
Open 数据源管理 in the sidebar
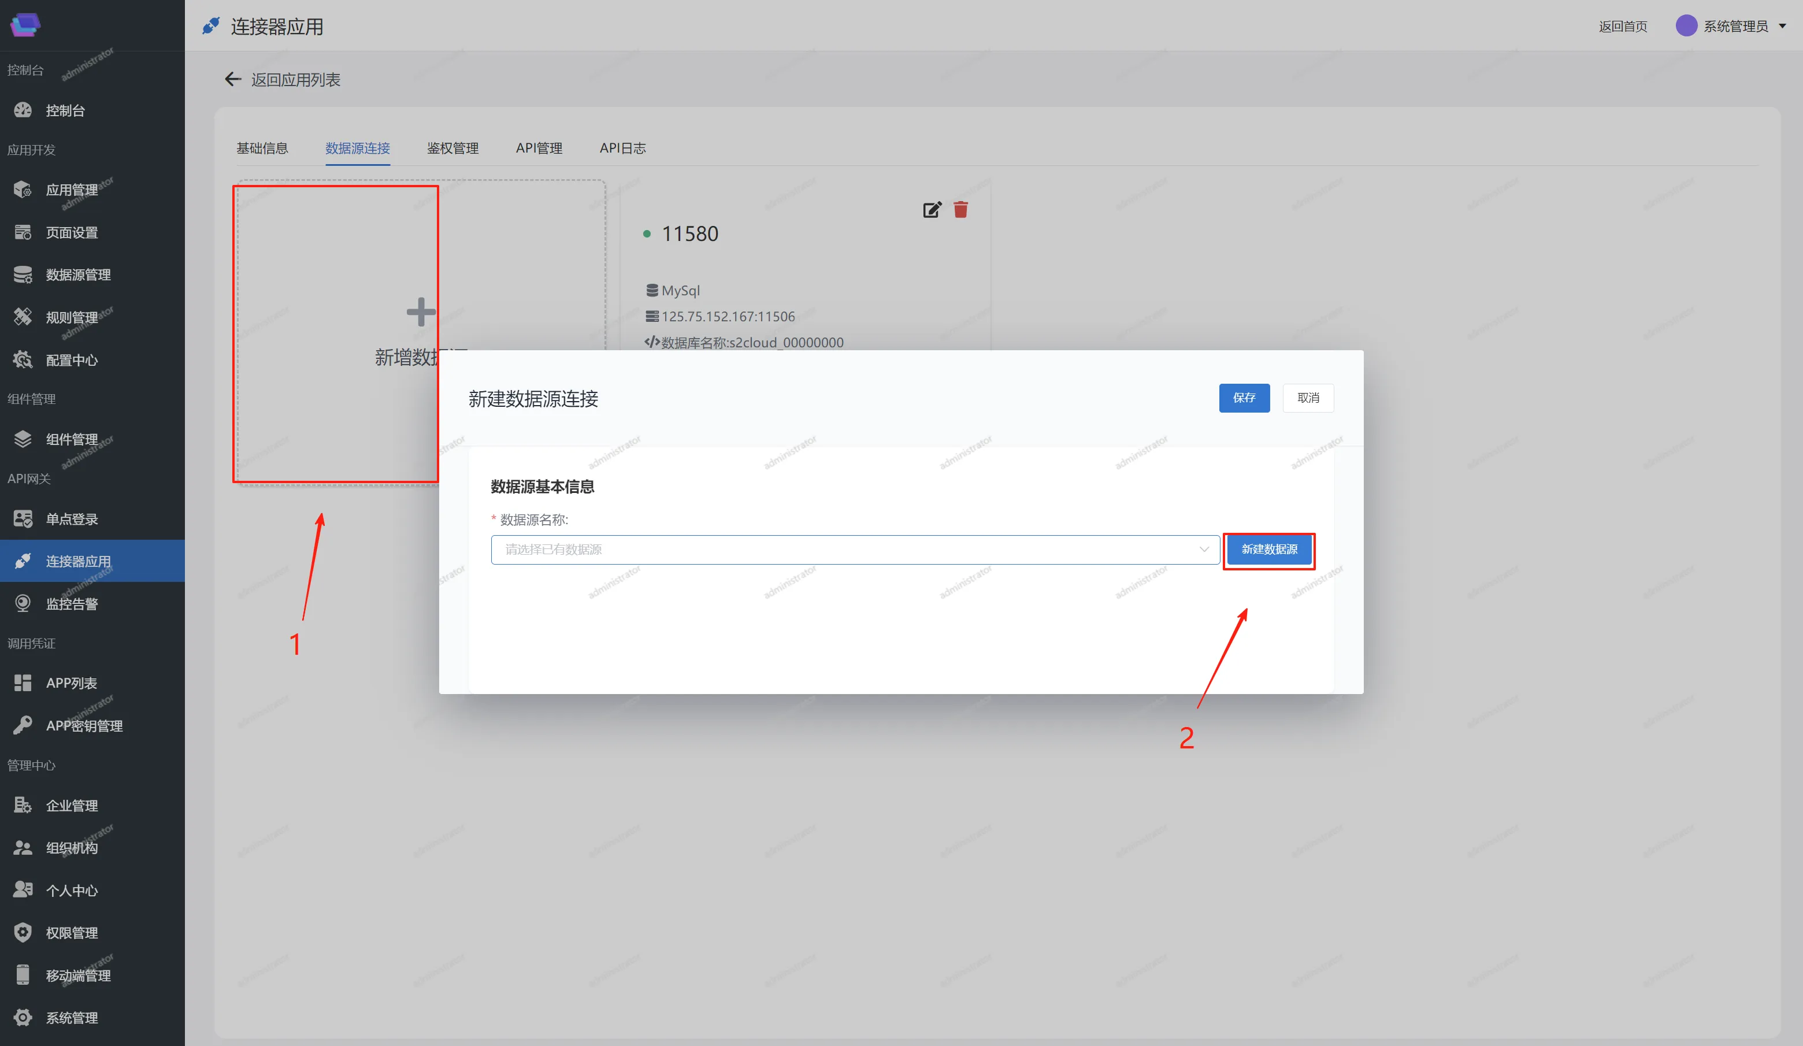pos(77,275)
